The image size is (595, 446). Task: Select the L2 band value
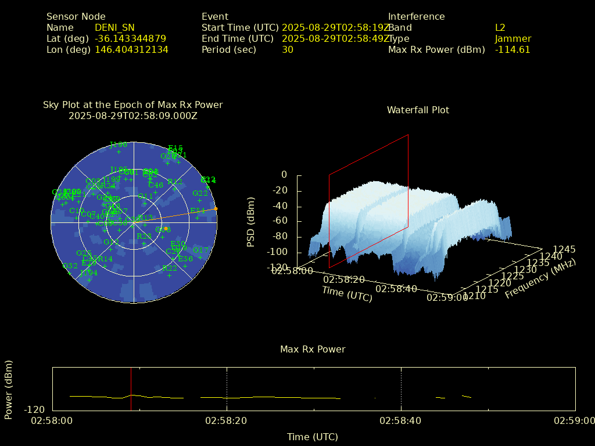click(x=500, y=27)
